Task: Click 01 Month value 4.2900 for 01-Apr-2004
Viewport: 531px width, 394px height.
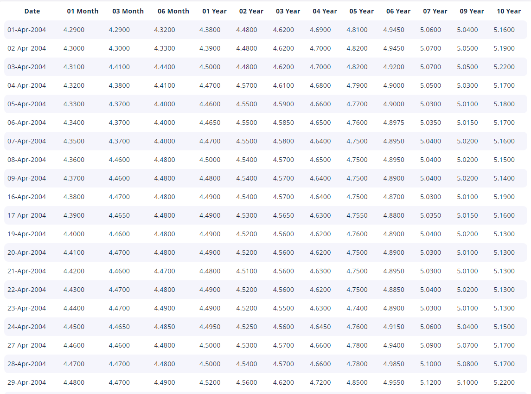Action: click(x=74, y=30)
